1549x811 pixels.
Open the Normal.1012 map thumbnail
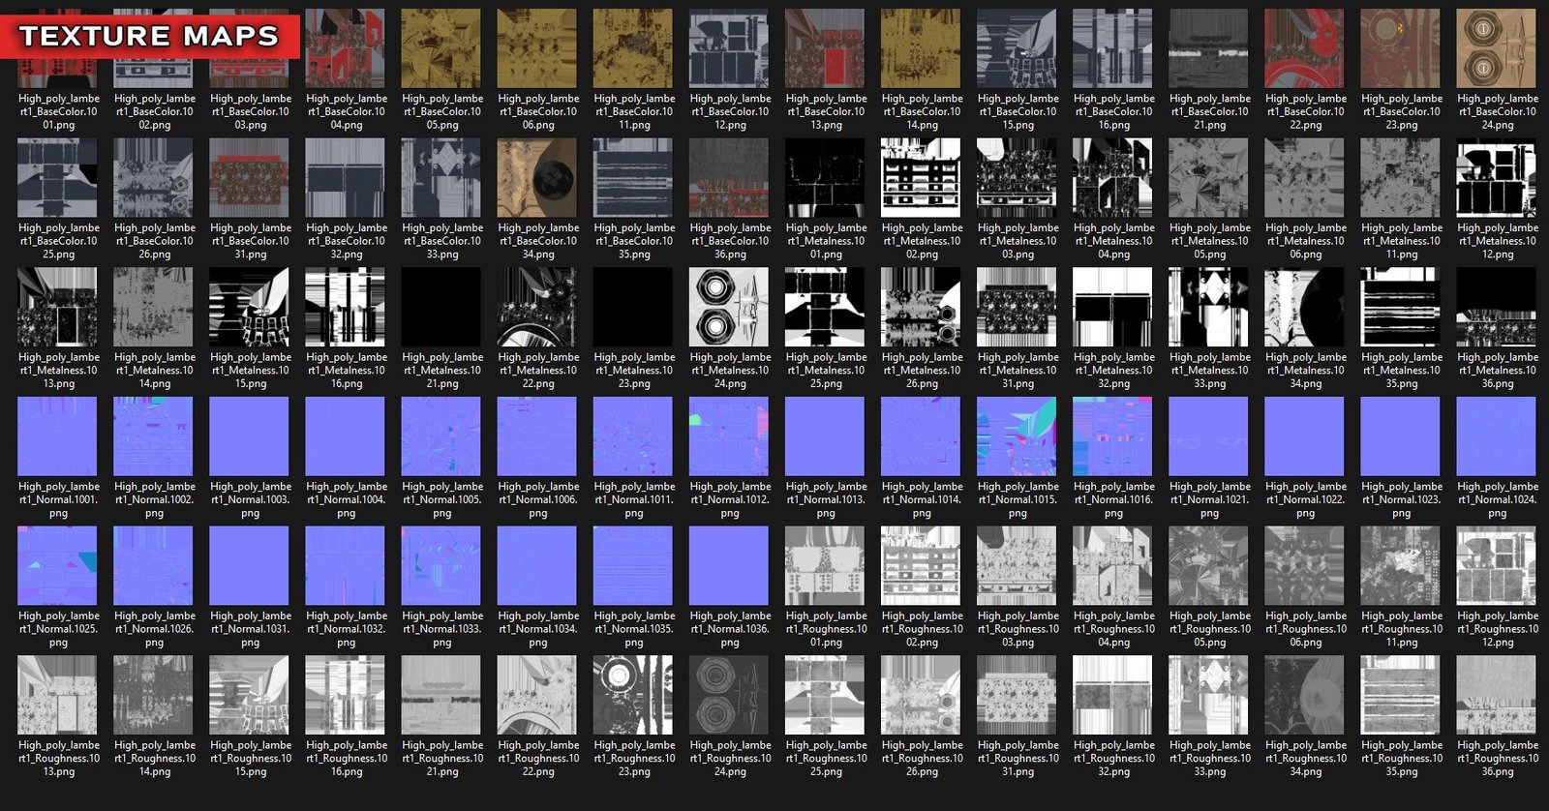point(729,436)
